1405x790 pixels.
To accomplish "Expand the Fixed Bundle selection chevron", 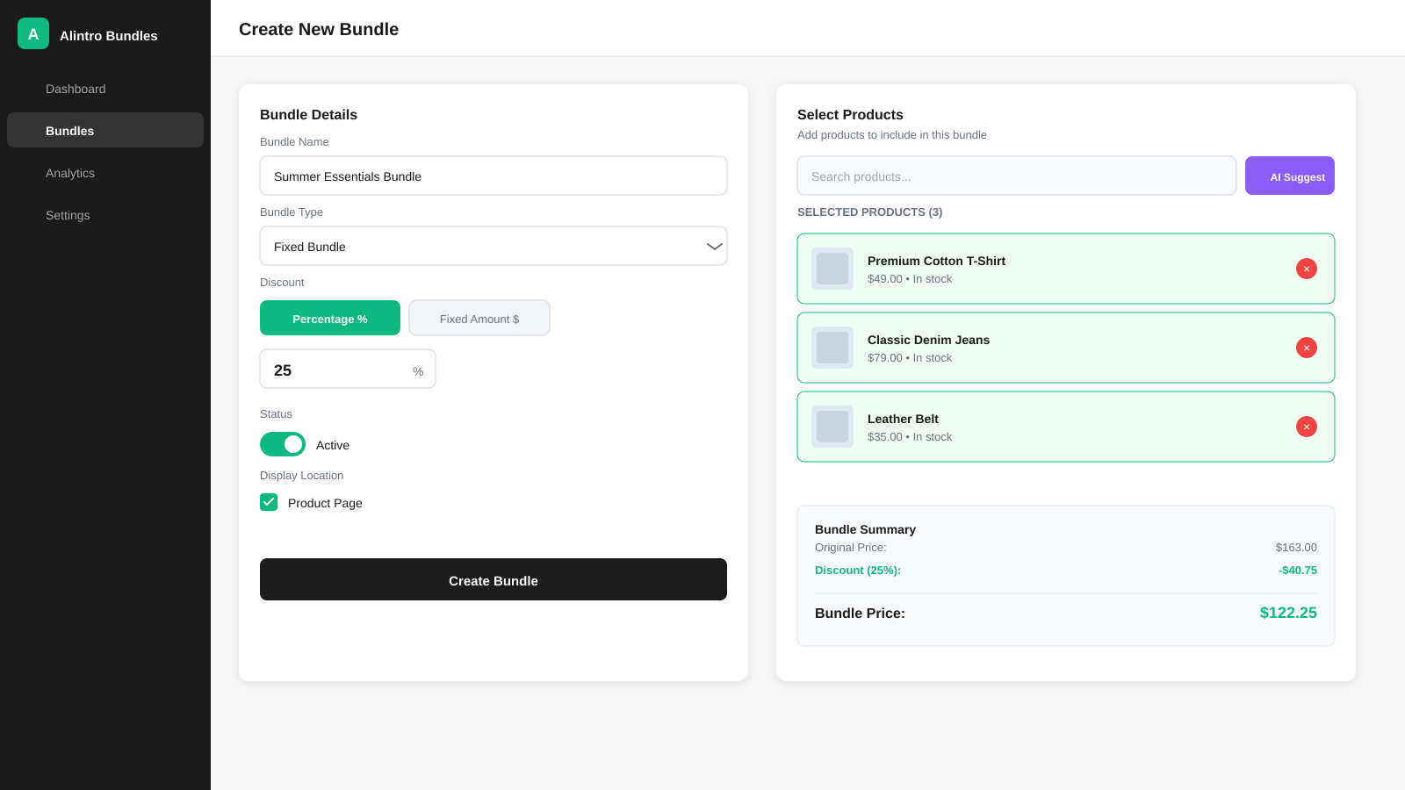I will 713,246.
